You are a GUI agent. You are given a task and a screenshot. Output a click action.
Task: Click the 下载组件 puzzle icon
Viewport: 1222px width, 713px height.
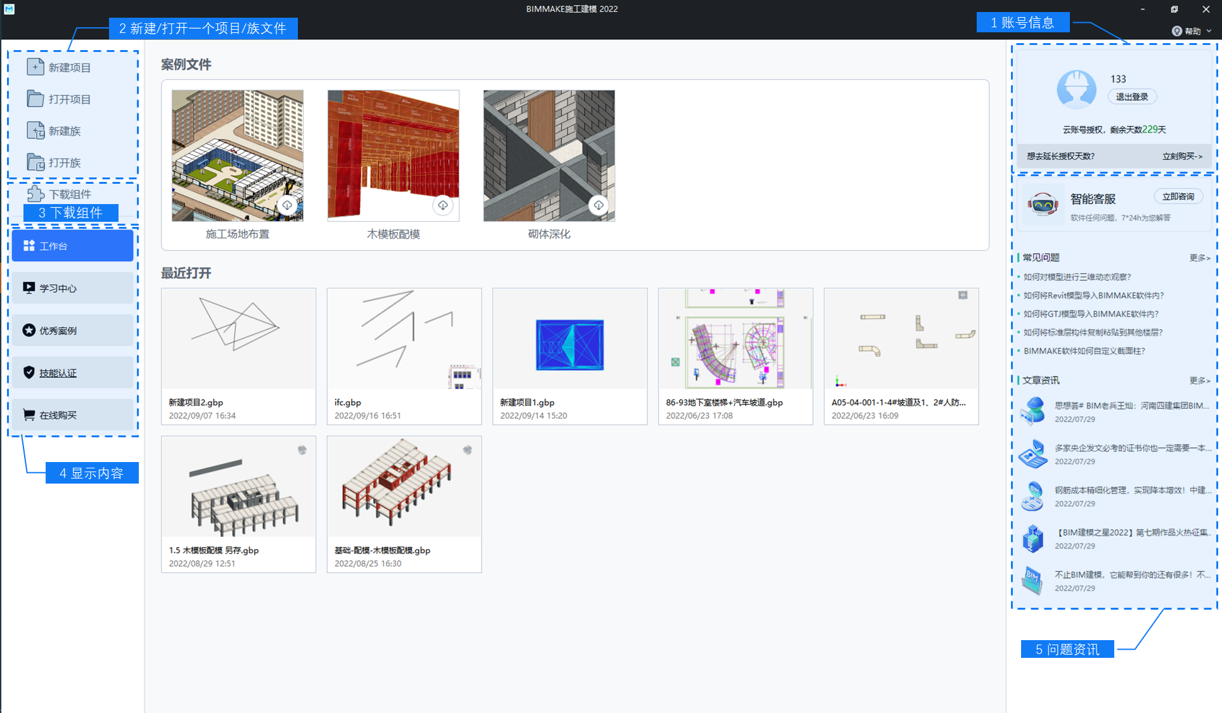pos(35,193)
